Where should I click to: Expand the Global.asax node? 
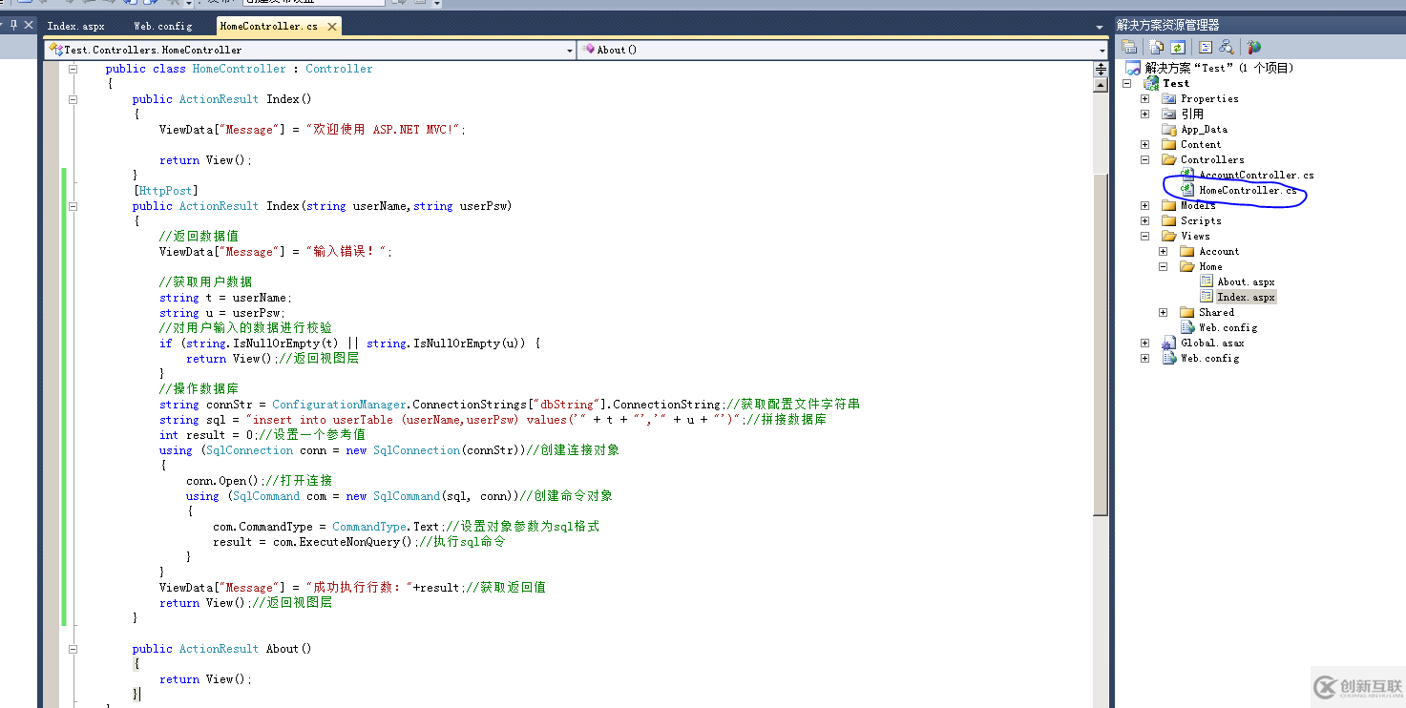[x=1144, y=343]
